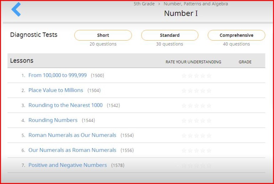Rate Rounding Numbers two stars
Image resolution: width=274 pixels, height=184 pixels.
(x=190, y=121)
